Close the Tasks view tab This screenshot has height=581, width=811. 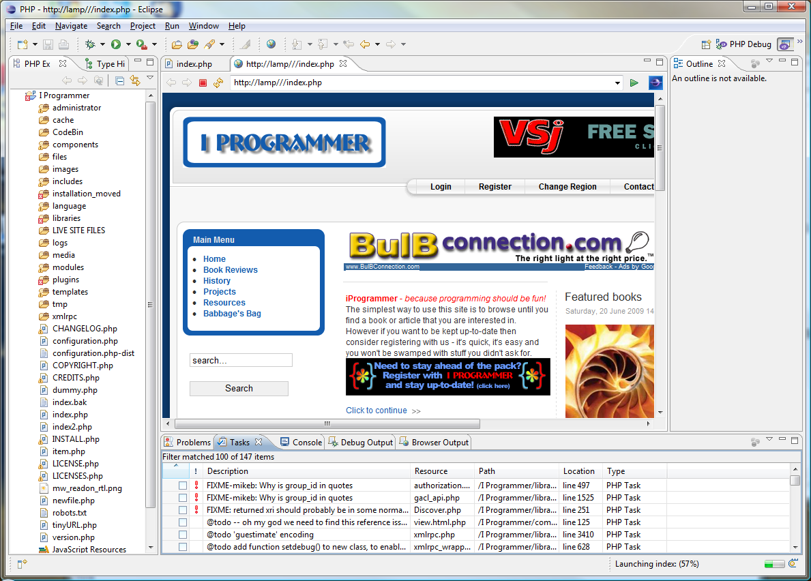259,442
